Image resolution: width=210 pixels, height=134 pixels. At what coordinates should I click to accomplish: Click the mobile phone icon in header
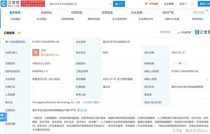click(192, 4)
